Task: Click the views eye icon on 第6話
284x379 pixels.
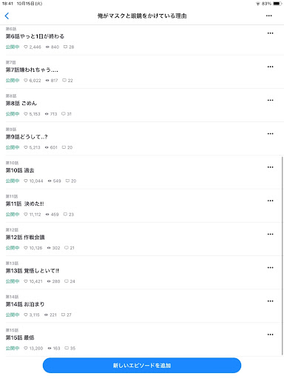Action: pos(47,47)
